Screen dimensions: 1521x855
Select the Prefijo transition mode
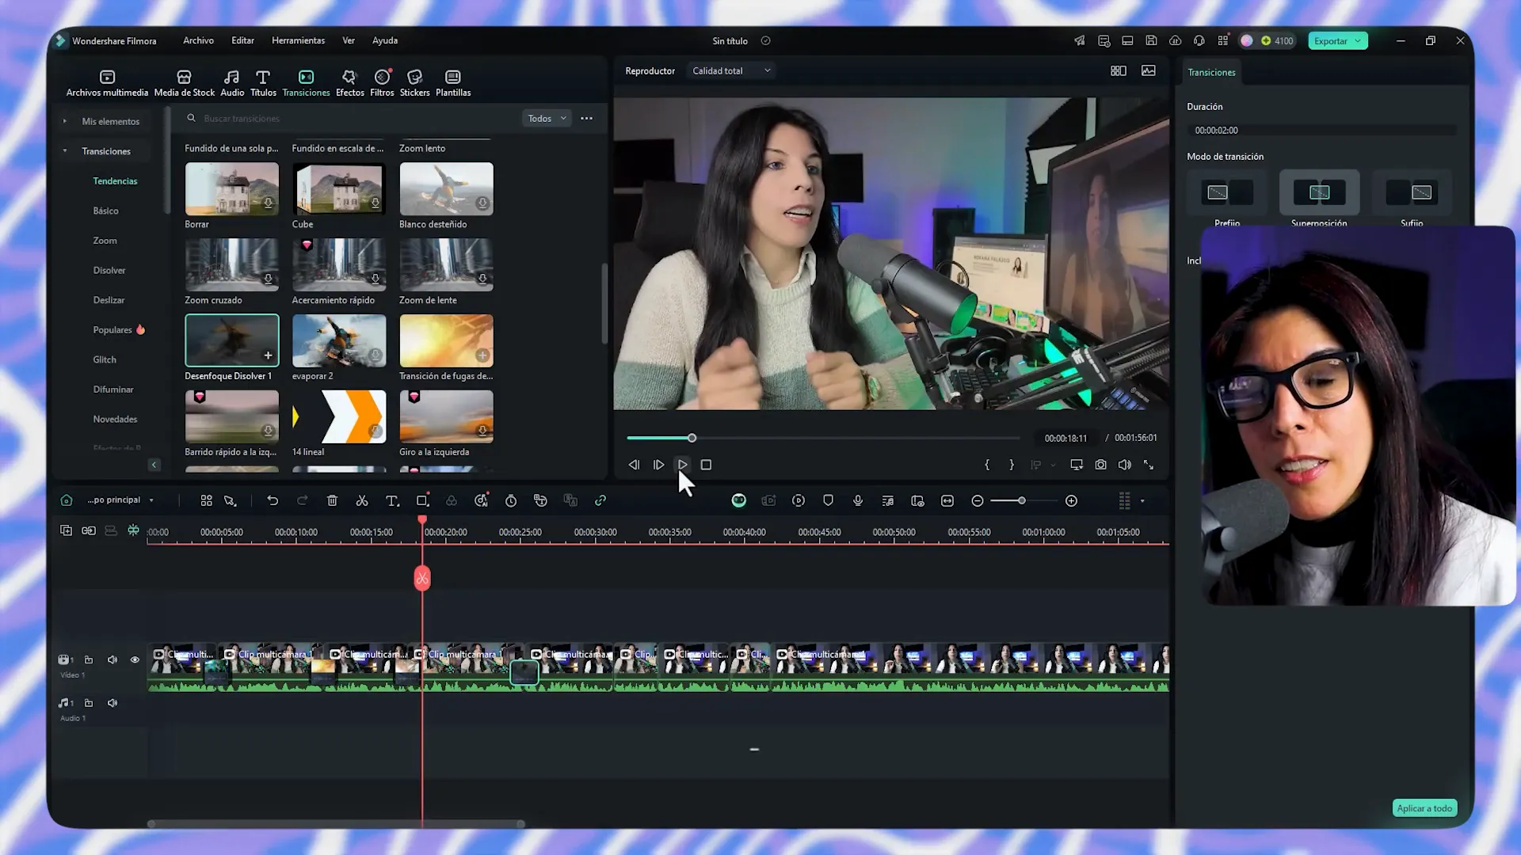(1227, 192)
